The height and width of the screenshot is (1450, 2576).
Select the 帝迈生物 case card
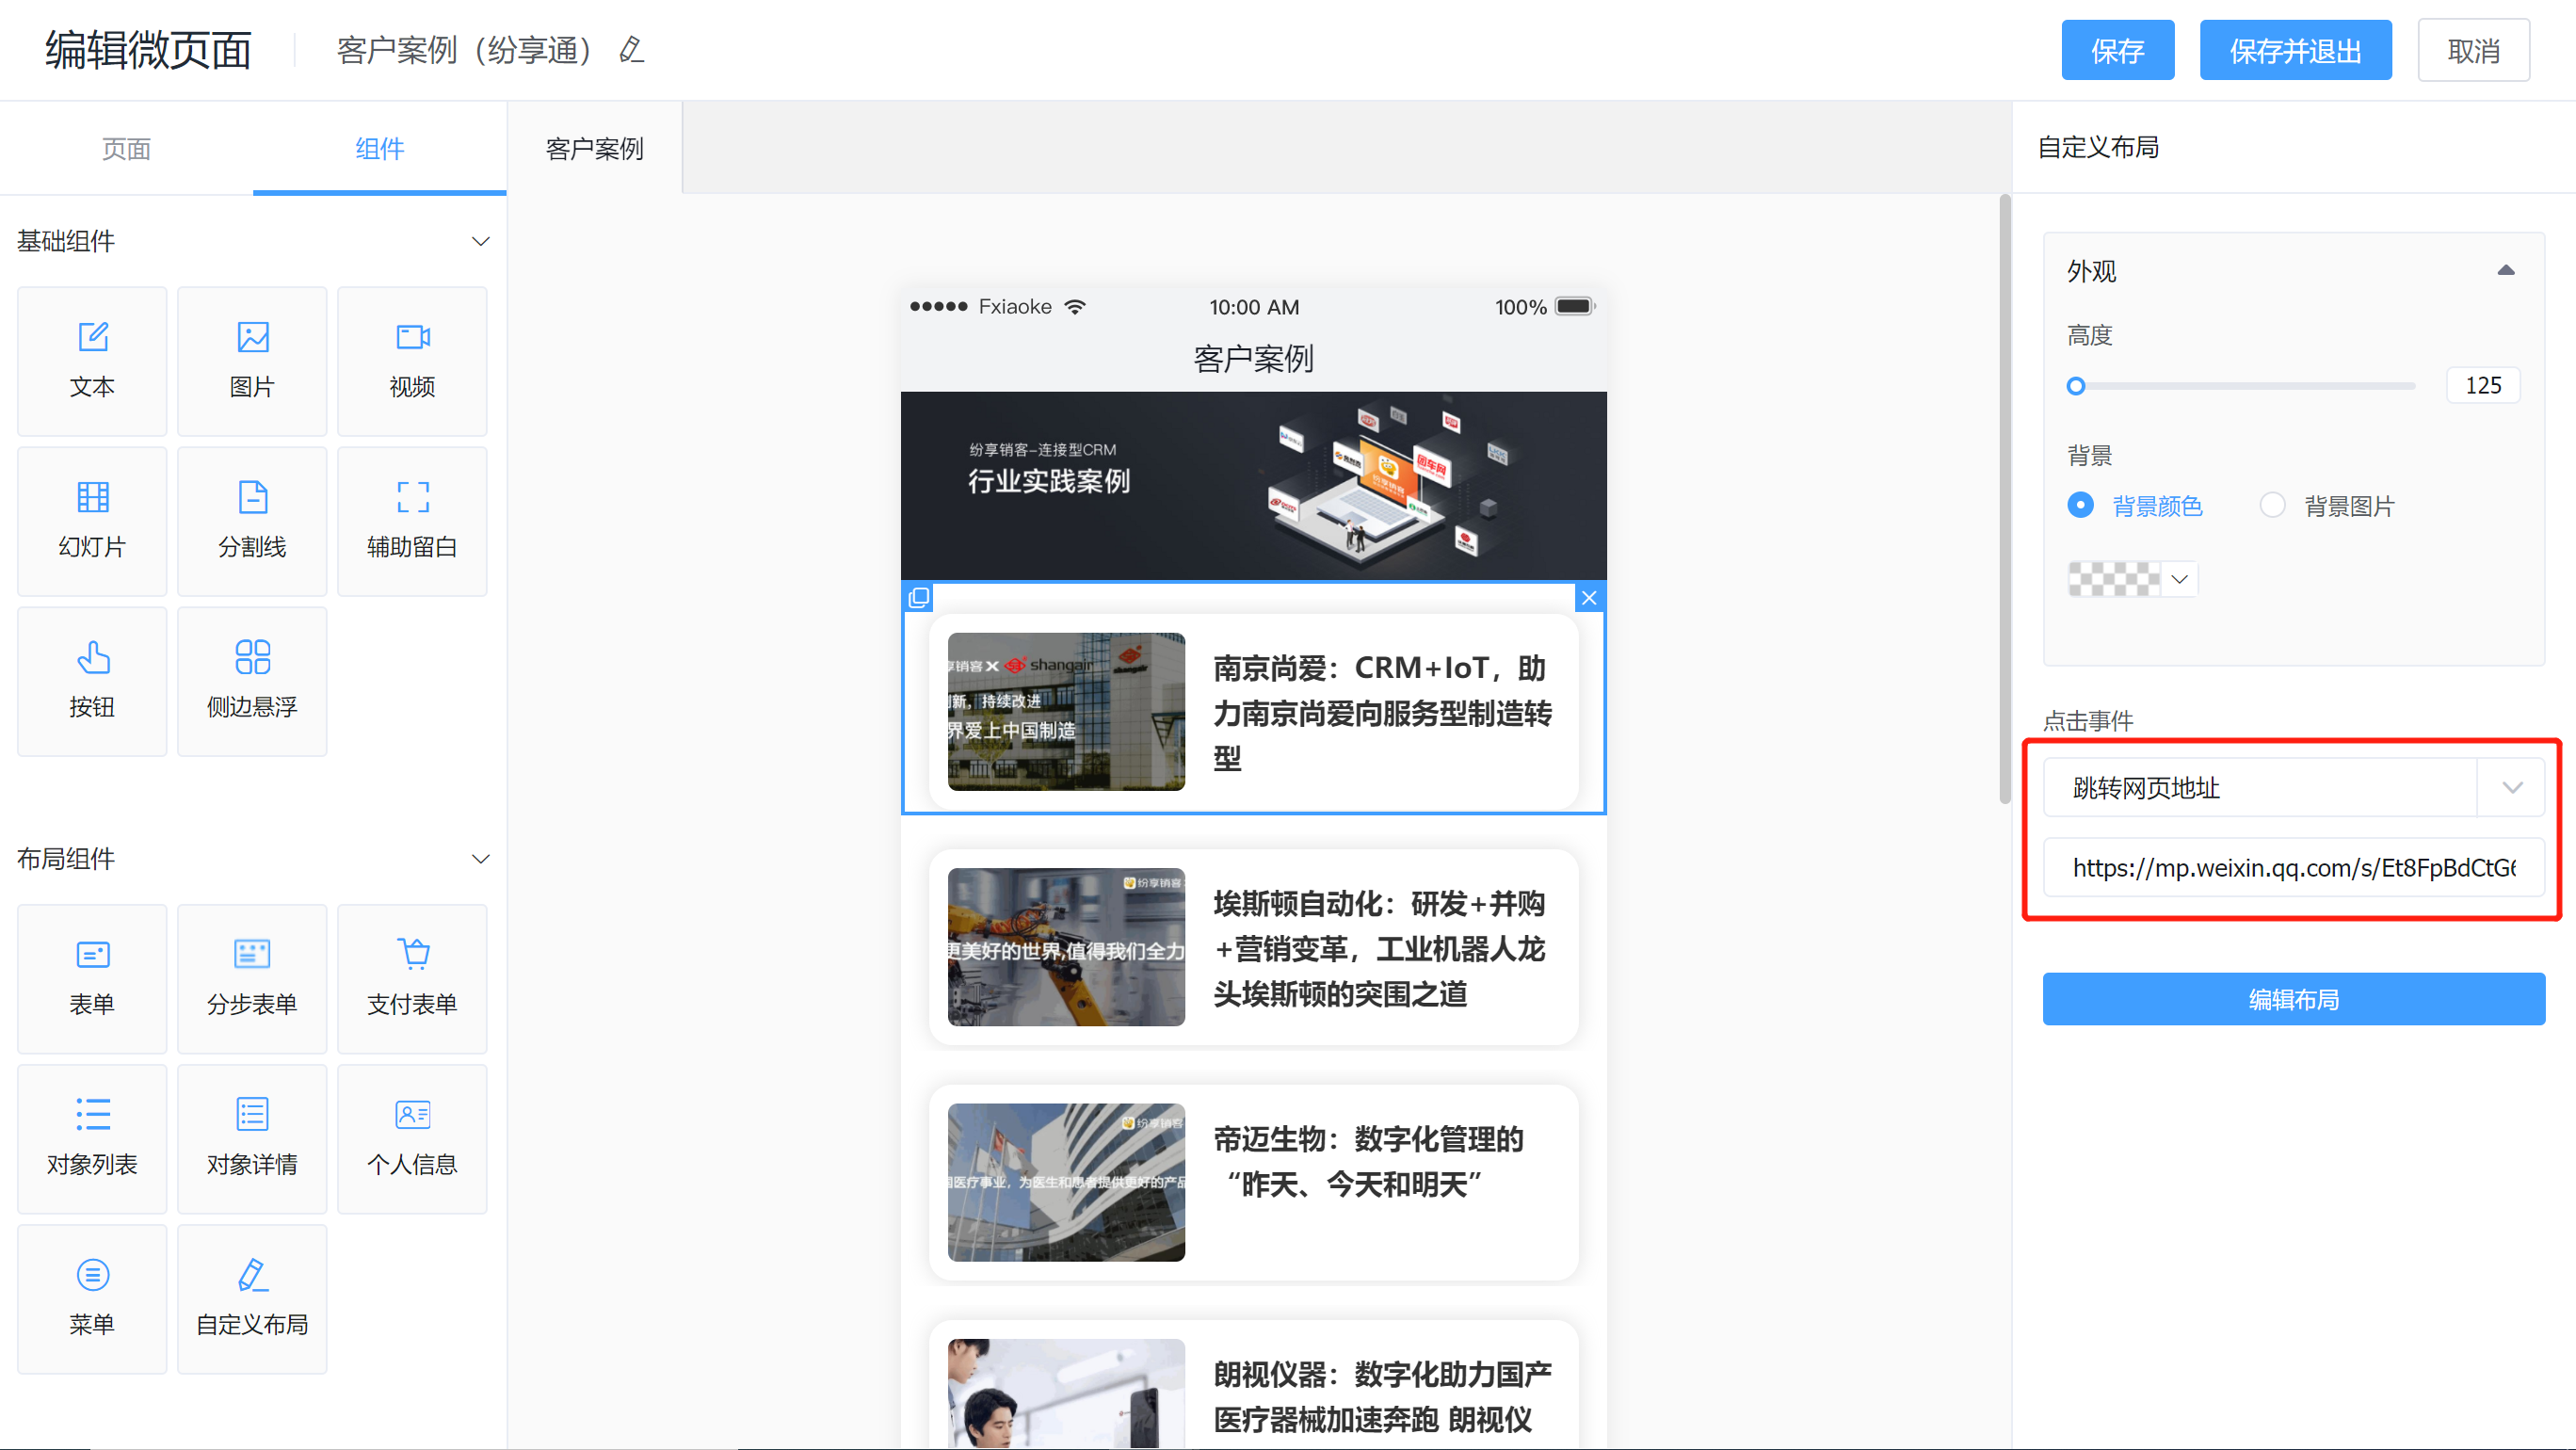(1253, 1182)
